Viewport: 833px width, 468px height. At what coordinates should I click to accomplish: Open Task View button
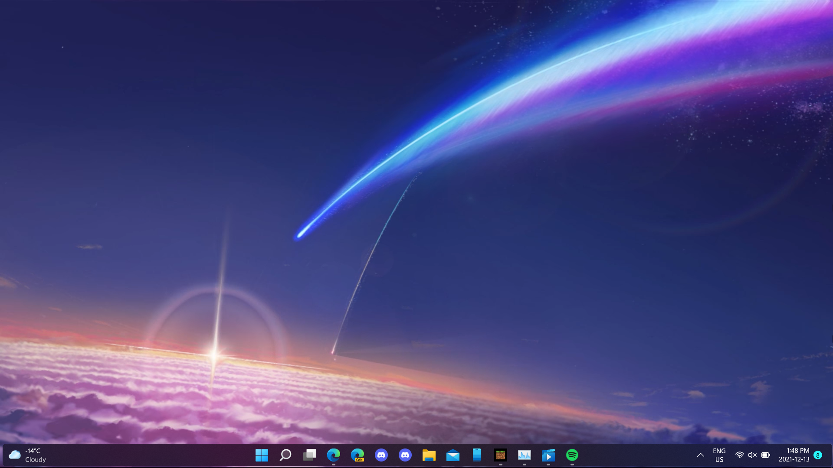[309, 455]
